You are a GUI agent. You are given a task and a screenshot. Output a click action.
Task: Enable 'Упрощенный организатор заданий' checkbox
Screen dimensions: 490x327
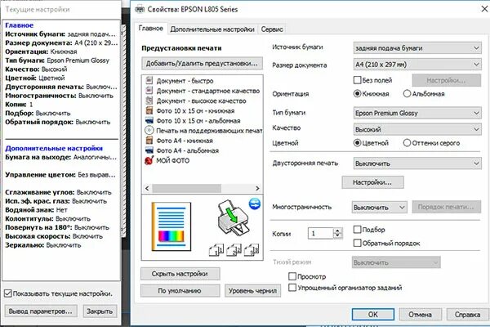tap(292, 287)
